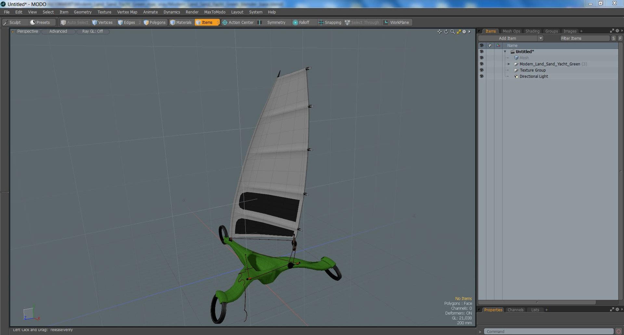Toggle Ray GL: Off button
The width and height of the screenshot is (624, 335).
tap(93, 31)
